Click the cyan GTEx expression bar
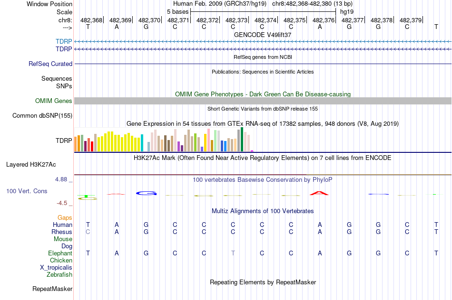 coord(142,143)
